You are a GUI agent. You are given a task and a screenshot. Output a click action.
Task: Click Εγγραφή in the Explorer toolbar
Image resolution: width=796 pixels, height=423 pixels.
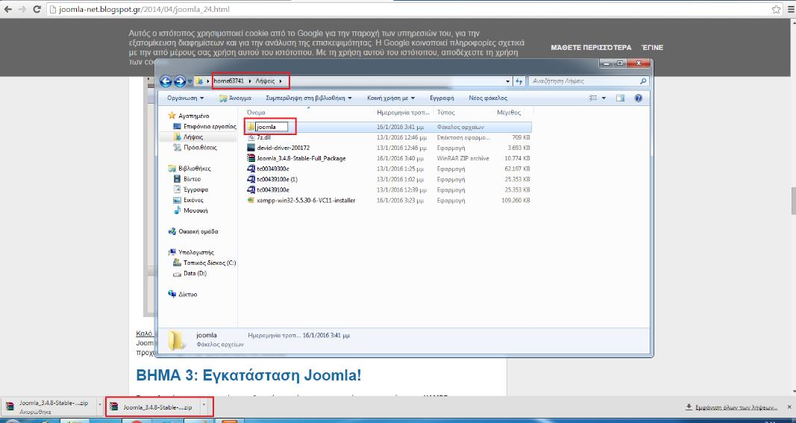[x=442, y=98]
